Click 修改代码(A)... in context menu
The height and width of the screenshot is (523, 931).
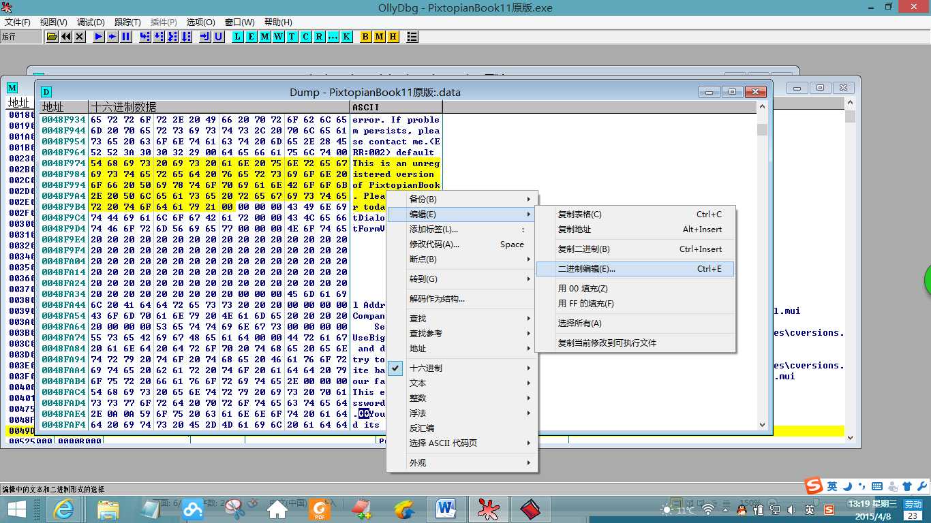[462, 244]
